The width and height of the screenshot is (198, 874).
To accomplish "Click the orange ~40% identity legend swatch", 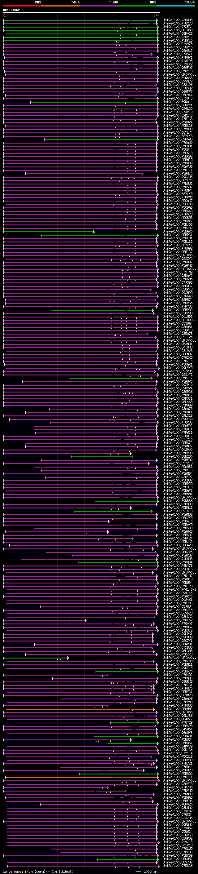I will point(61,6).
